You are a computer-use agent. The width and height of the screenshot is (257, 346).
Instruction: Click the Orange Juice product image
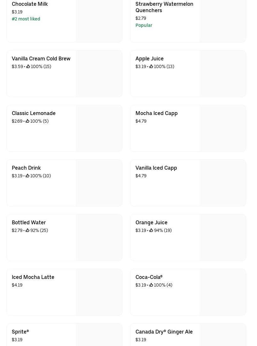click(x=223, y=238)
